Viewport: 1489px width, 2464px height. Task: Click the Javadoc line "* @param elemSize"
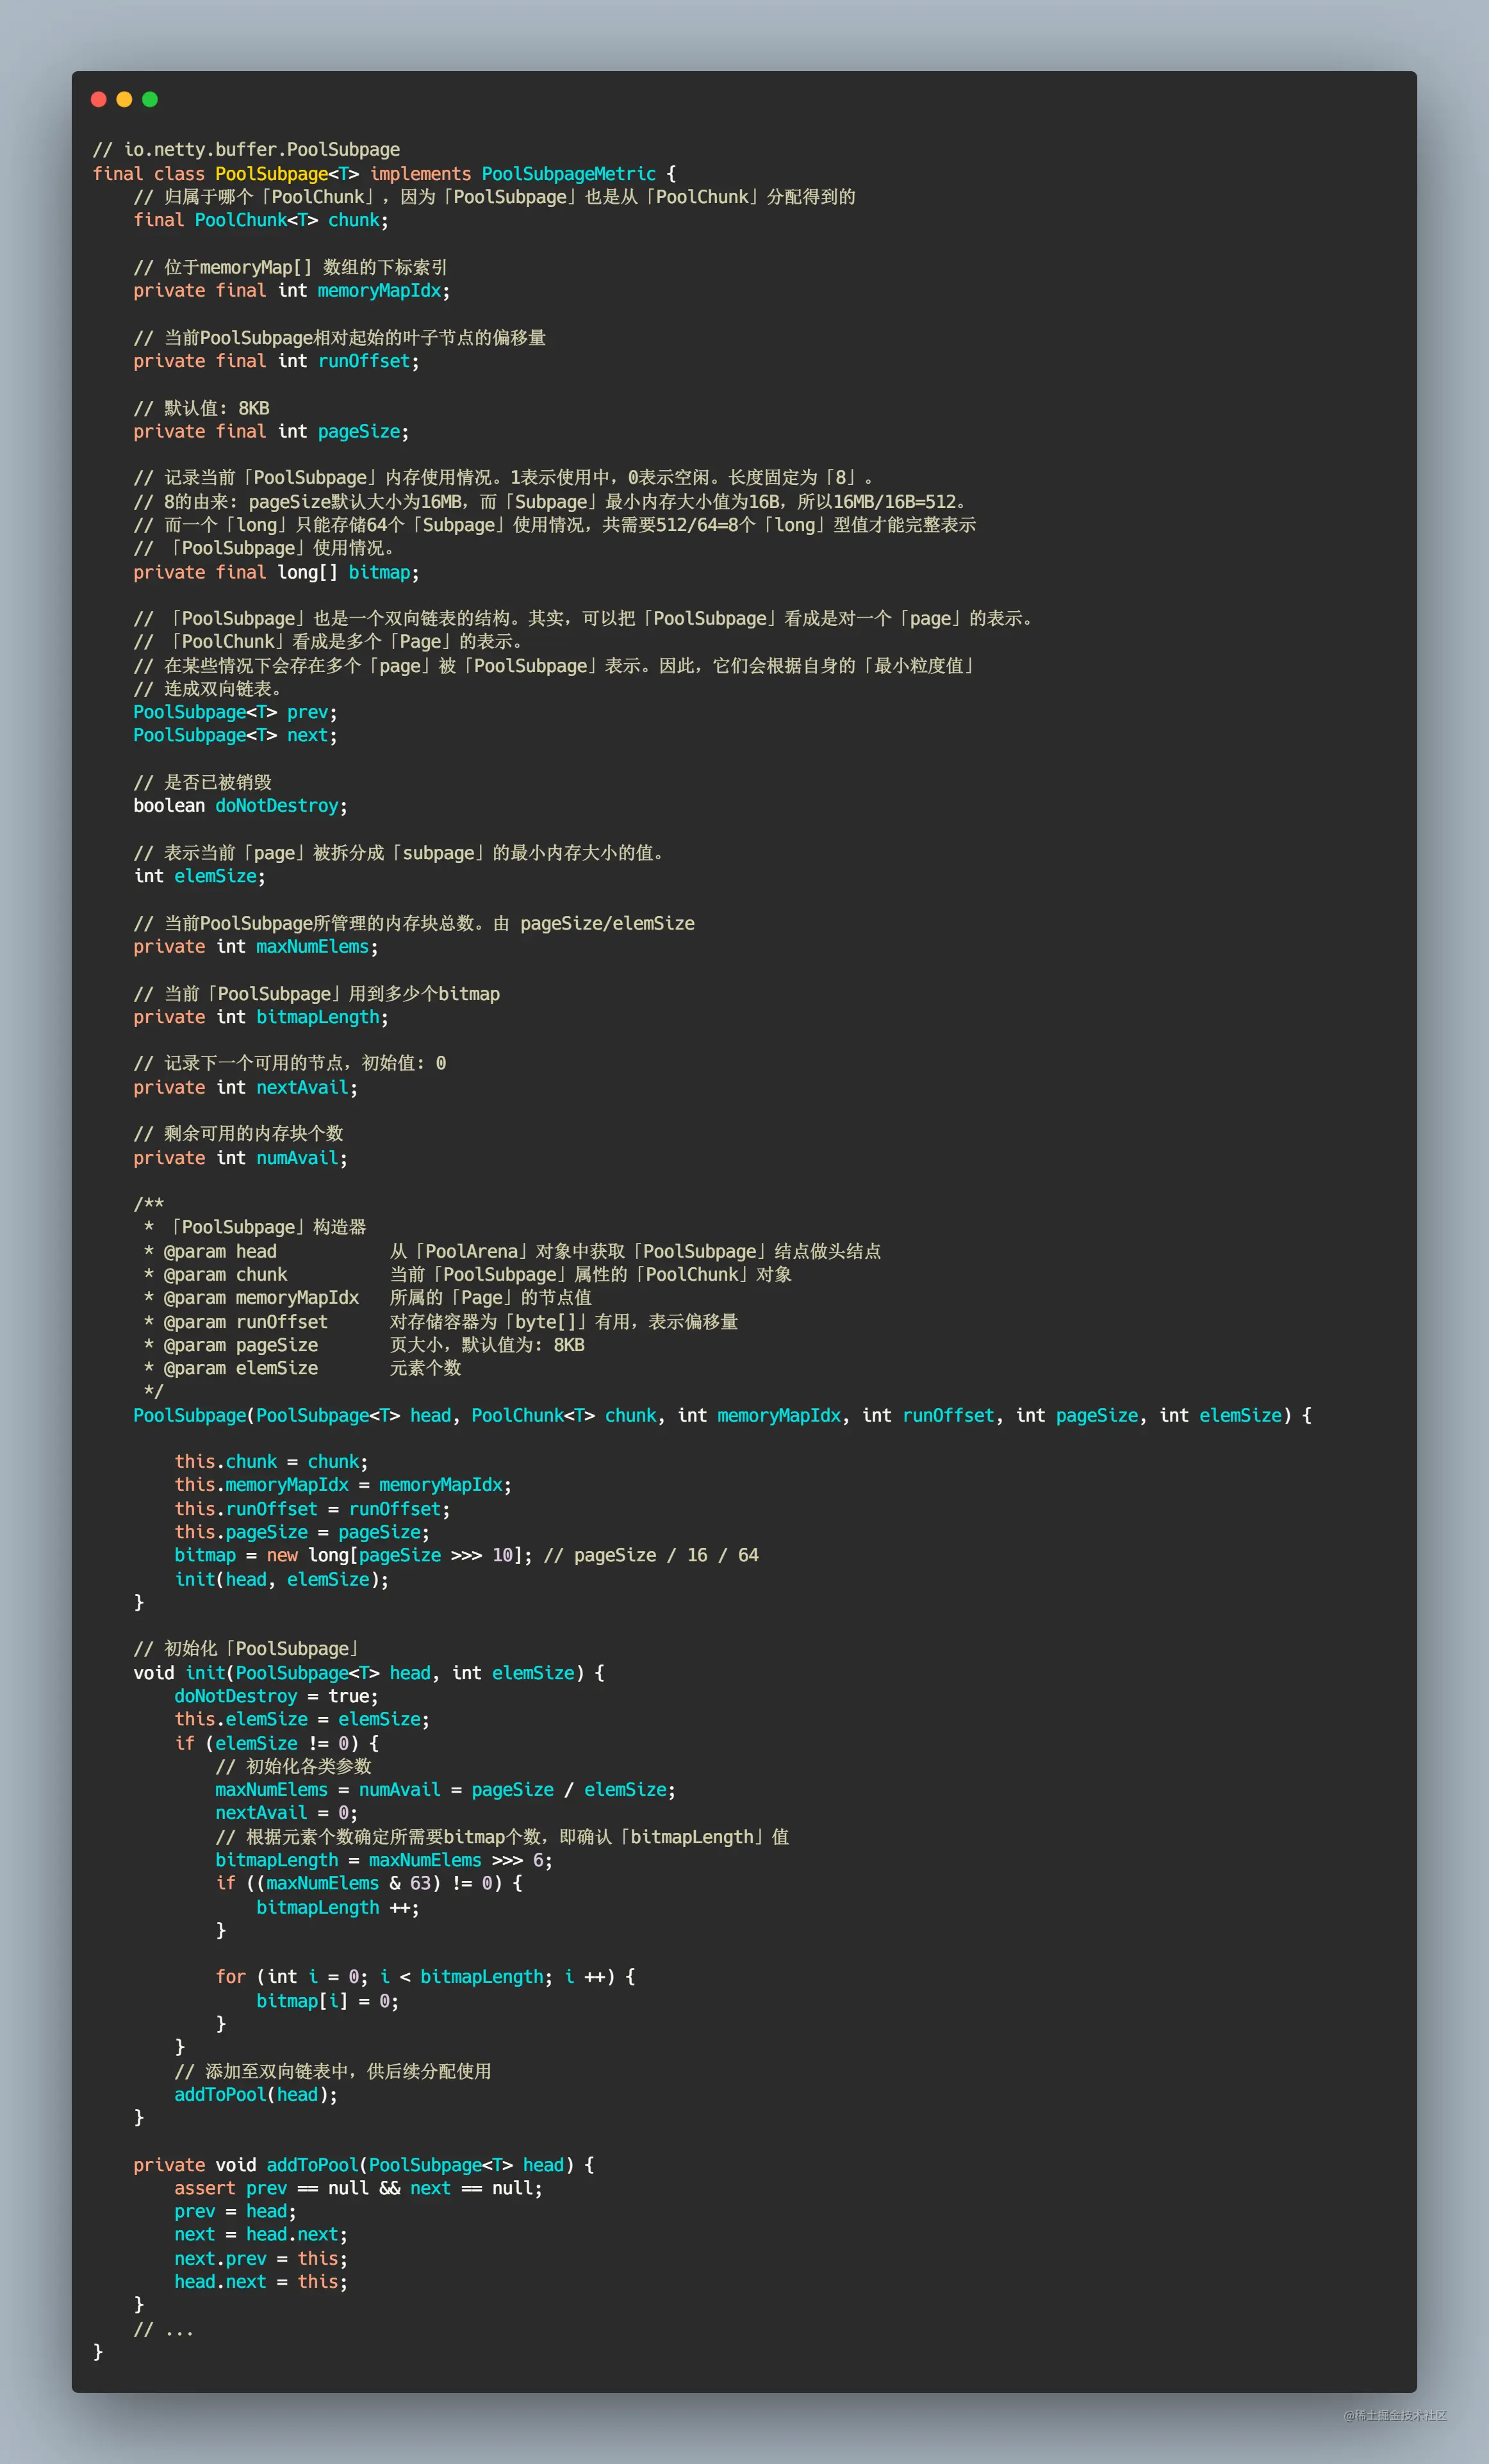(302, 1368)
